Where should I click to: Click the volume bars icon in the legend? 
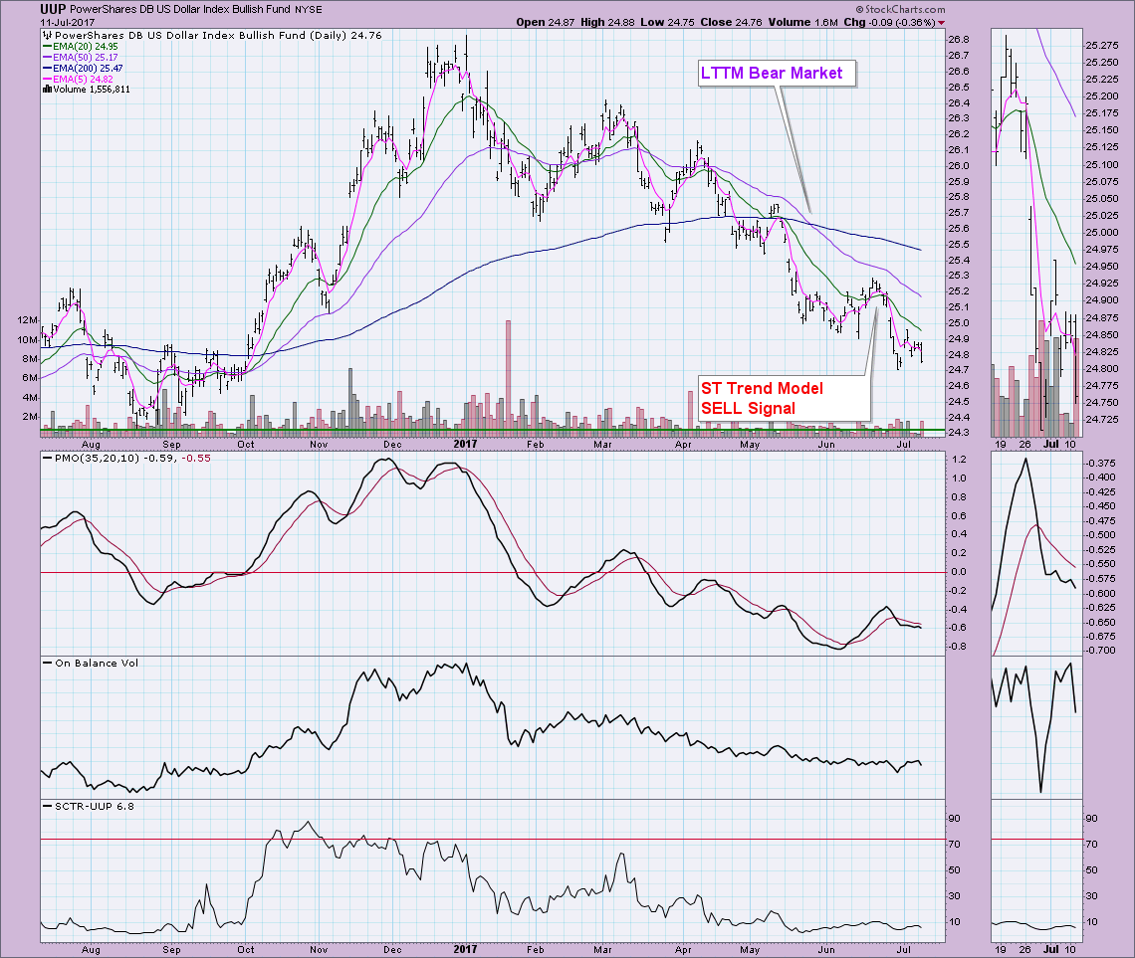click(47, 90)
